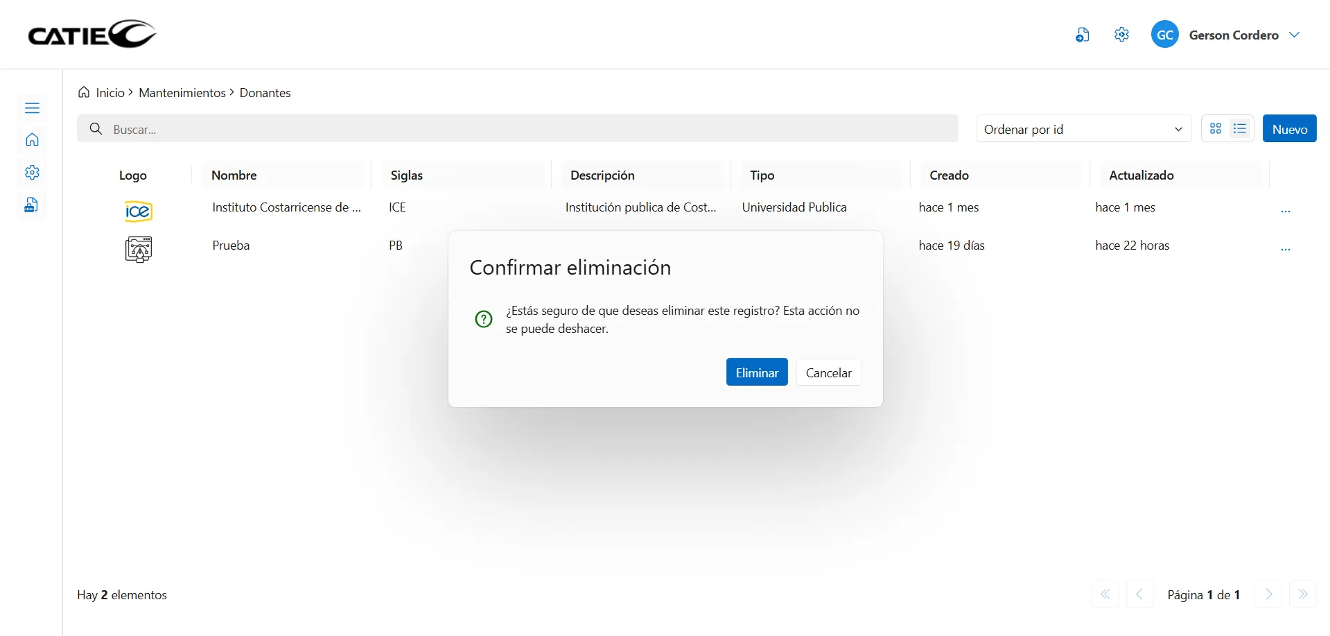1330x636 pixels.
Task: Click the top bar settings gear icon
Action: [x=1121, y=35]
